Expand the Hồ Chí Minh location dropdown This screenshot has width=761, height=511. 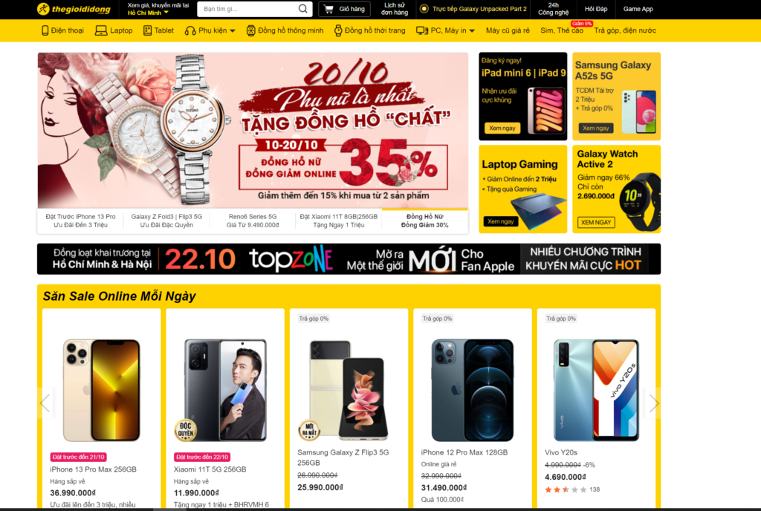coord(166,13)
